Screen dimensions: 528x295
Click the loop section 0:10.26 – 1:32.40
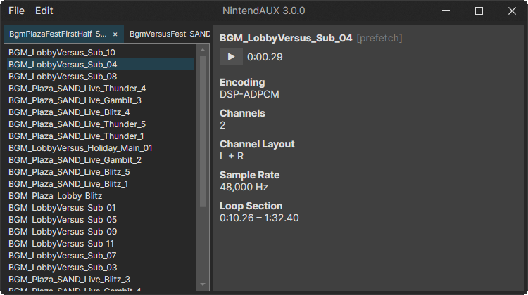(x=259, y=218)
